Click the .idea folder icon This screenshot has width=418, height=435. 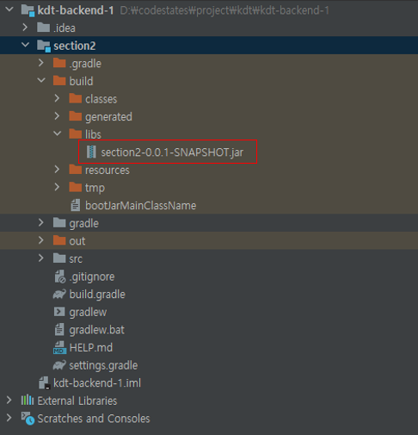tap(44, 28)
